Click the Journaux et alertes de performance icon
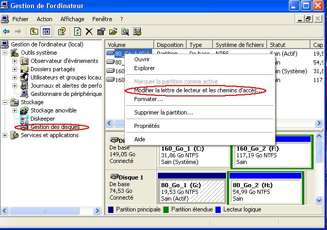Image resolution: width=327 pixels, height=230 pixels. point(24,86)
